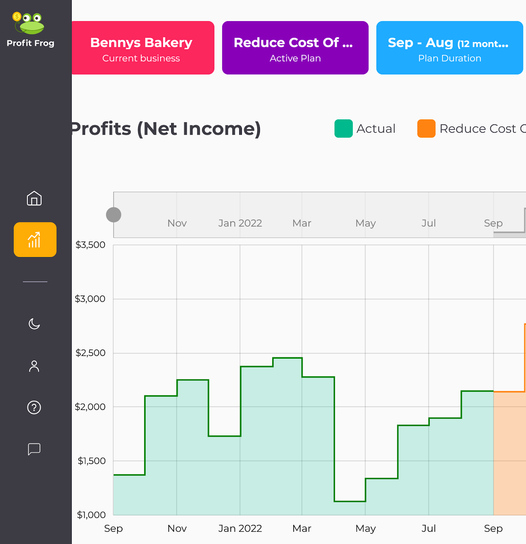This screenshot has height=544, width=526.
Task: Click the Nov label under the chart
Action: point(177,528)
